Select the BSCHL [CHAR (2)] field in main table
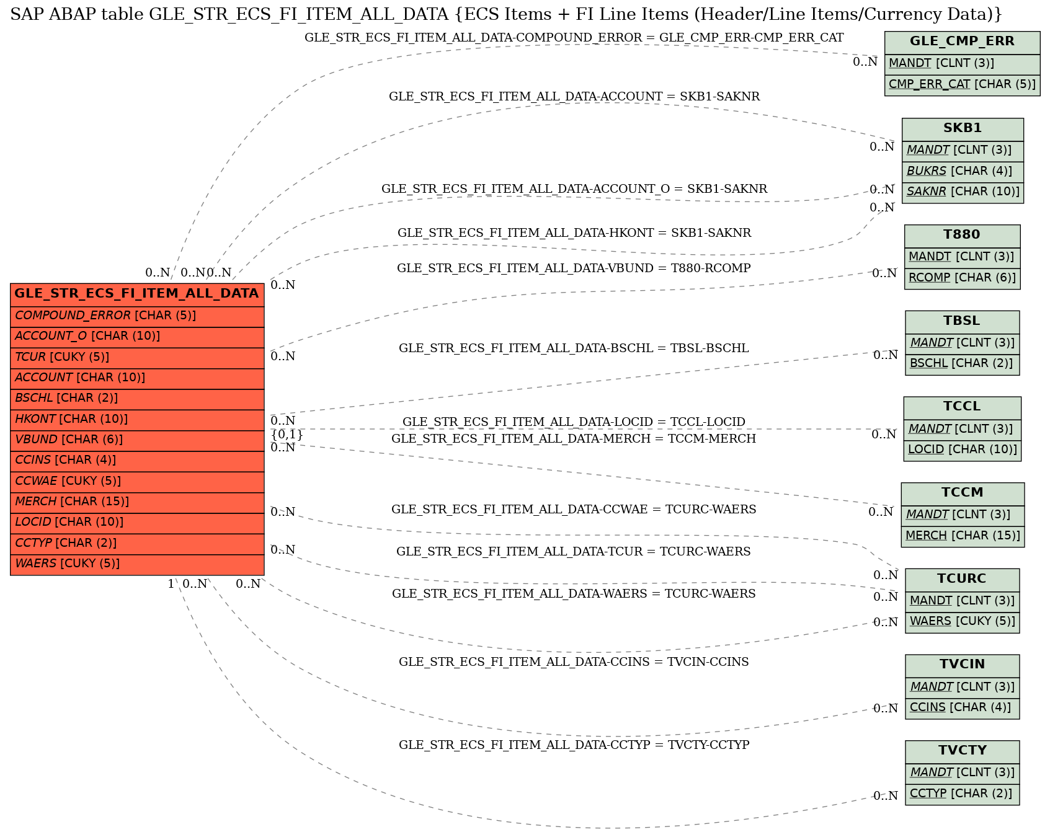1050x832 pixels. [137, 399]
